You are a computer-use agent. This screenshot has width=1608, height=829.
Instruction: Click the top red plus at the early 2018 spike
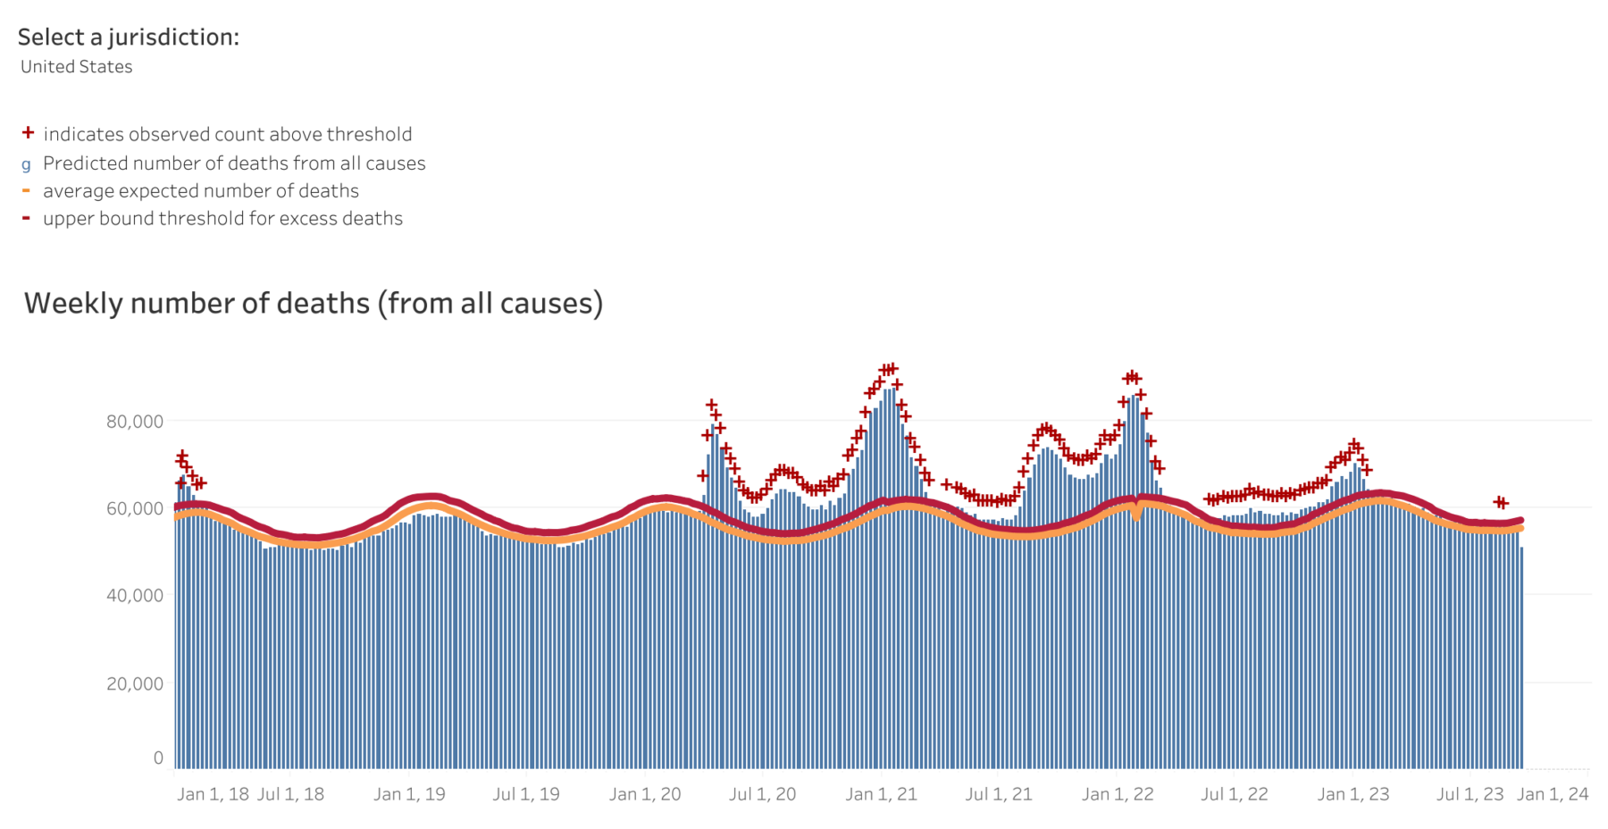coord(182,456)
